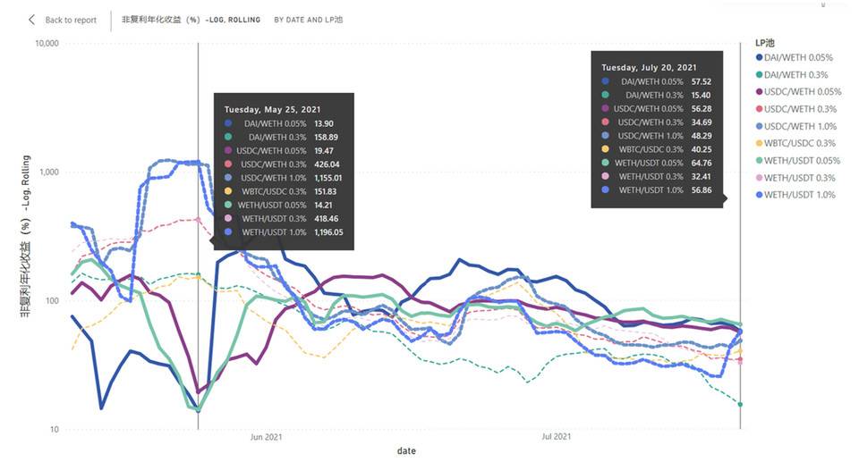The width and height of the screenshot is (859, 462).
Task: Click the Jun 2021 x-axis label
Action: pos(266,437)
